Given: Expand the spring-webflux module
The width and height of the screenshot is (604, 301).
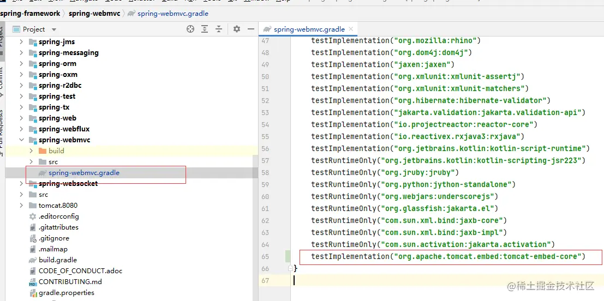Looking at the screenshot, I should coord(22,129).
